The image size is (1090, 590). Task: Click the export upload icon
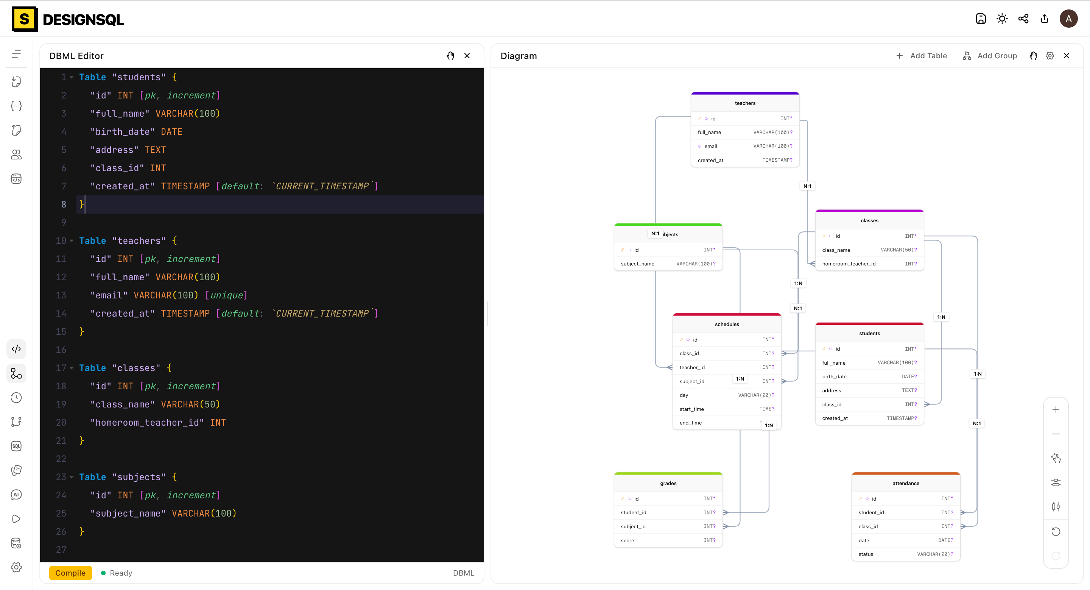[x=1044, y=19]
